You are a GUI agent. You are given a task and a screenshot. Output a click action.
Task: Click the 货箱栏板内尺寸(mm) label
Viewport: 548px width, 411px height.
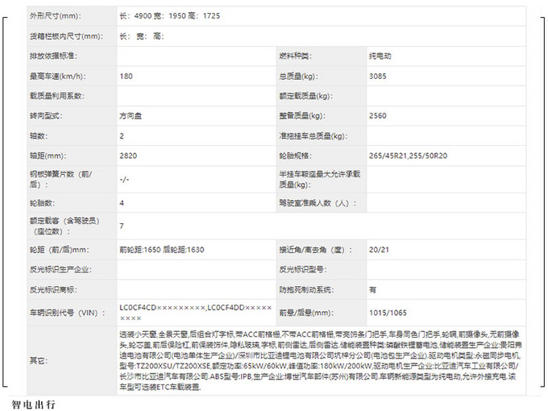click(66, 36)
